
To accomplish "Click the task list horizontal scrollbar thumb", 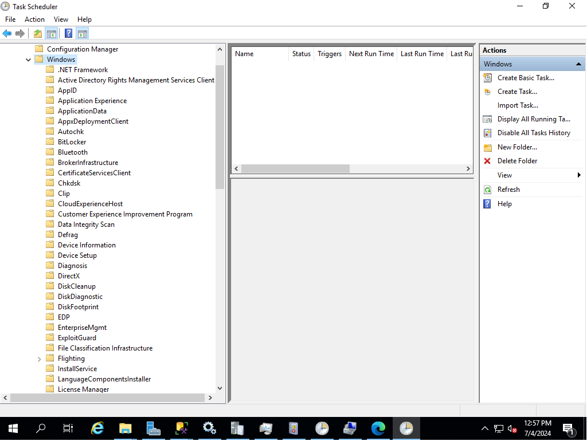I will coord(295,169).
